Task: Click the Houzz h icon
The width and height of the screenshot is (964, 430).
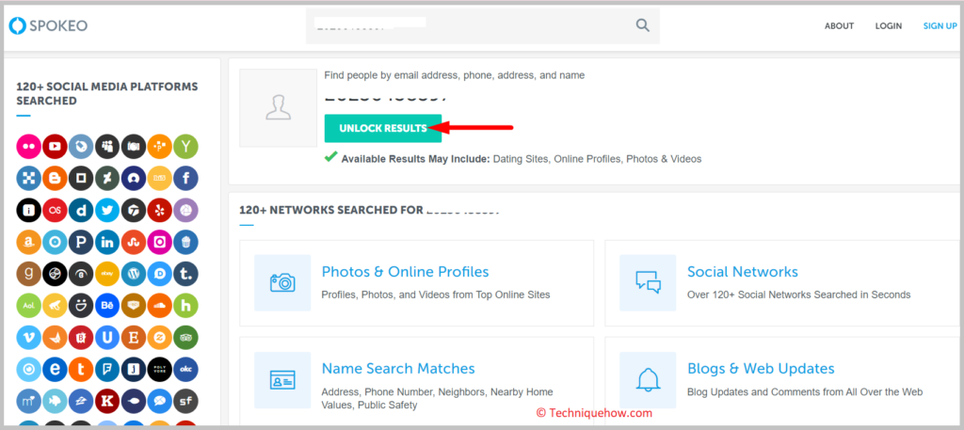Action: (185, 305)
